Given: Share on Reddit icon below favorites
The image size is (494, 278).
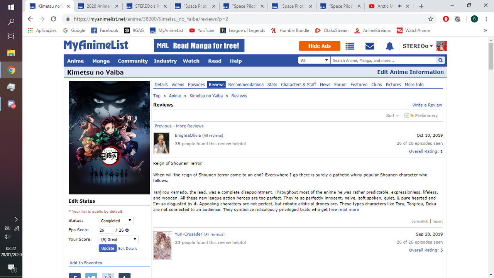Looking at the screenshot, I should (108, 276).
